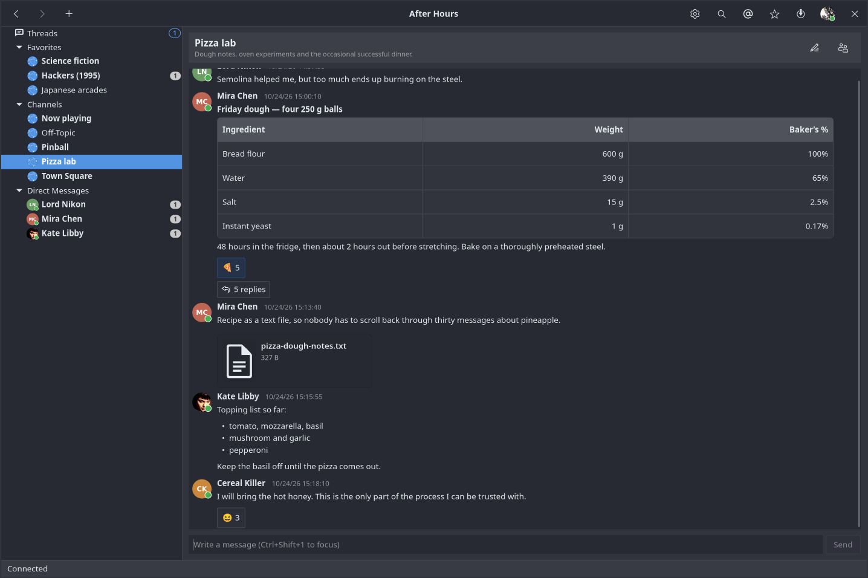The height and width of the screenshot is (578, 868).
Task: Open the 5 replies thread
Action: click(x=244, y=290)
